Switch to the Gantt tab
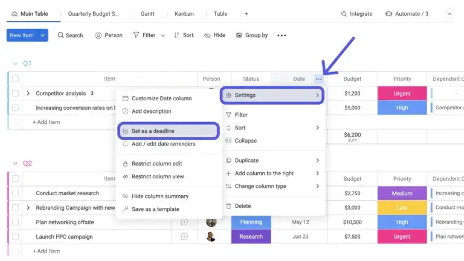 (x=147, y=14)
